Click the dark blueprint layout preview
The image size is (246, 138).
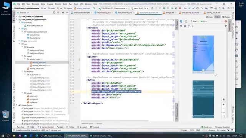tap(203, 99)
